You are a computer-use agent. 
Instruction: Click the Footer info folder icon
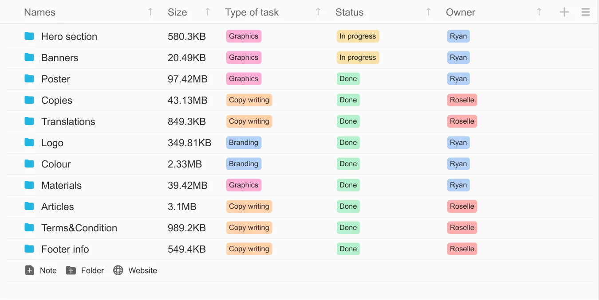point(29,249)
